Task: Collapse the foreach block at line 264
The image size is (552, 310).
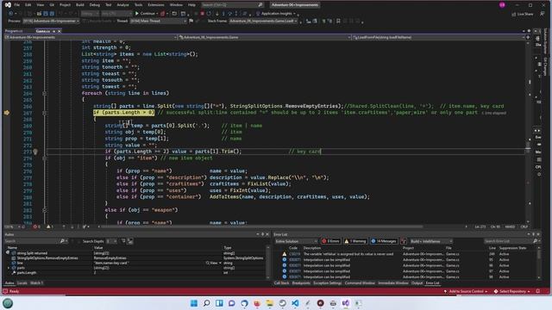Action: click(44, 93)
